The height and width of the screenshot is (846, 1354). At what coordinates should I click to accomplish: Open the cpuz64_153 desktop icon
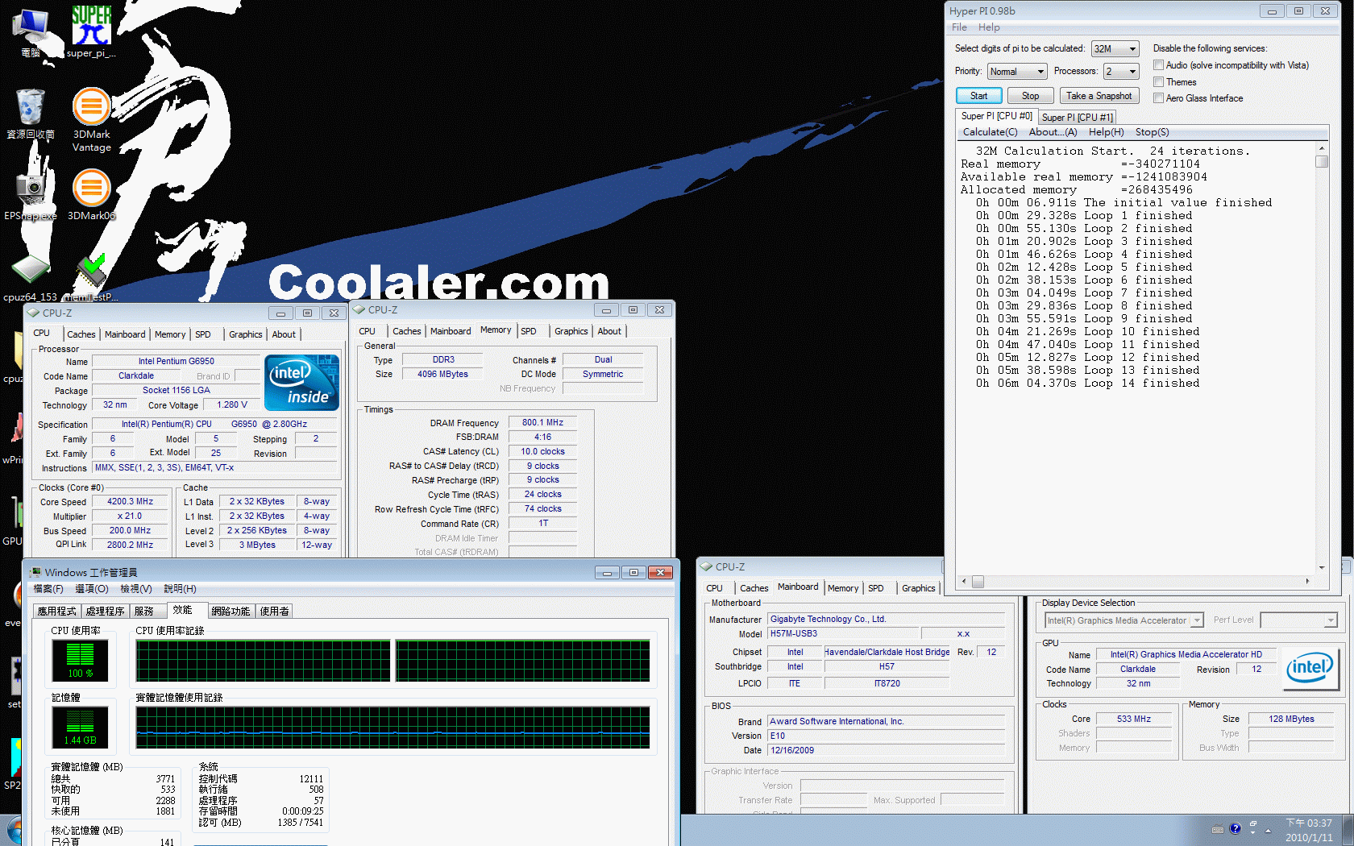coord(31,278)
